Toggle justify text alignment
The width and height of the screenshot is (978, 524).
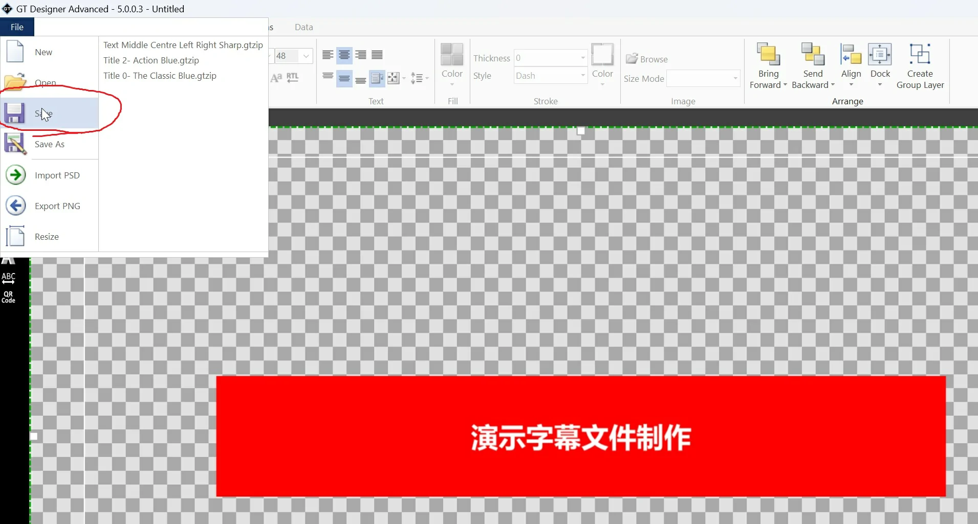pyautogui.click(x=377, y=55)
